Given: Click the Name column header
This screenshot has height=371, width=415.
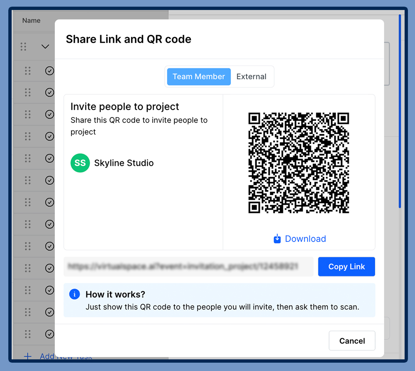Looking at the screenshot, I should coord(31,20).
